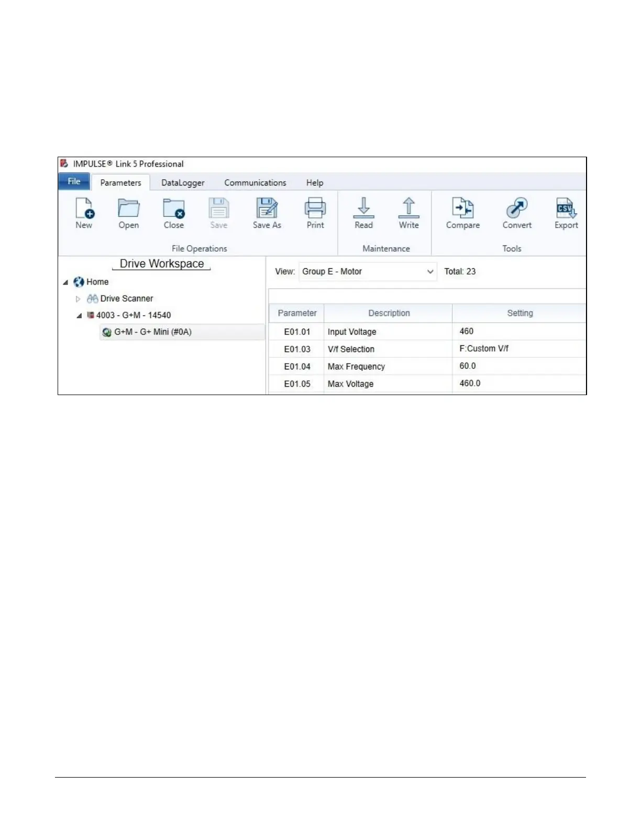Select Drive Scanner in the tree
Viewport: 641px width, 830px height.
[127, 299]
